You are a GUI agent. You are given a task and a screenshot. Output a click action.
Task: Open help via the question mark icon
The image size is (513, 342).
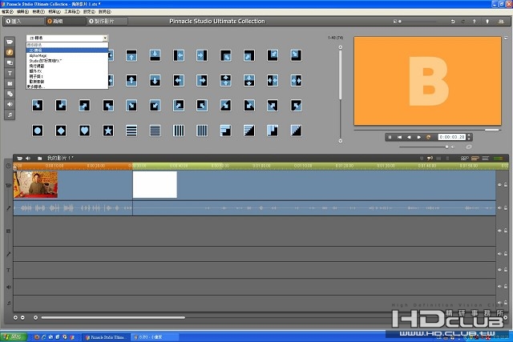(x=474, y=22)
